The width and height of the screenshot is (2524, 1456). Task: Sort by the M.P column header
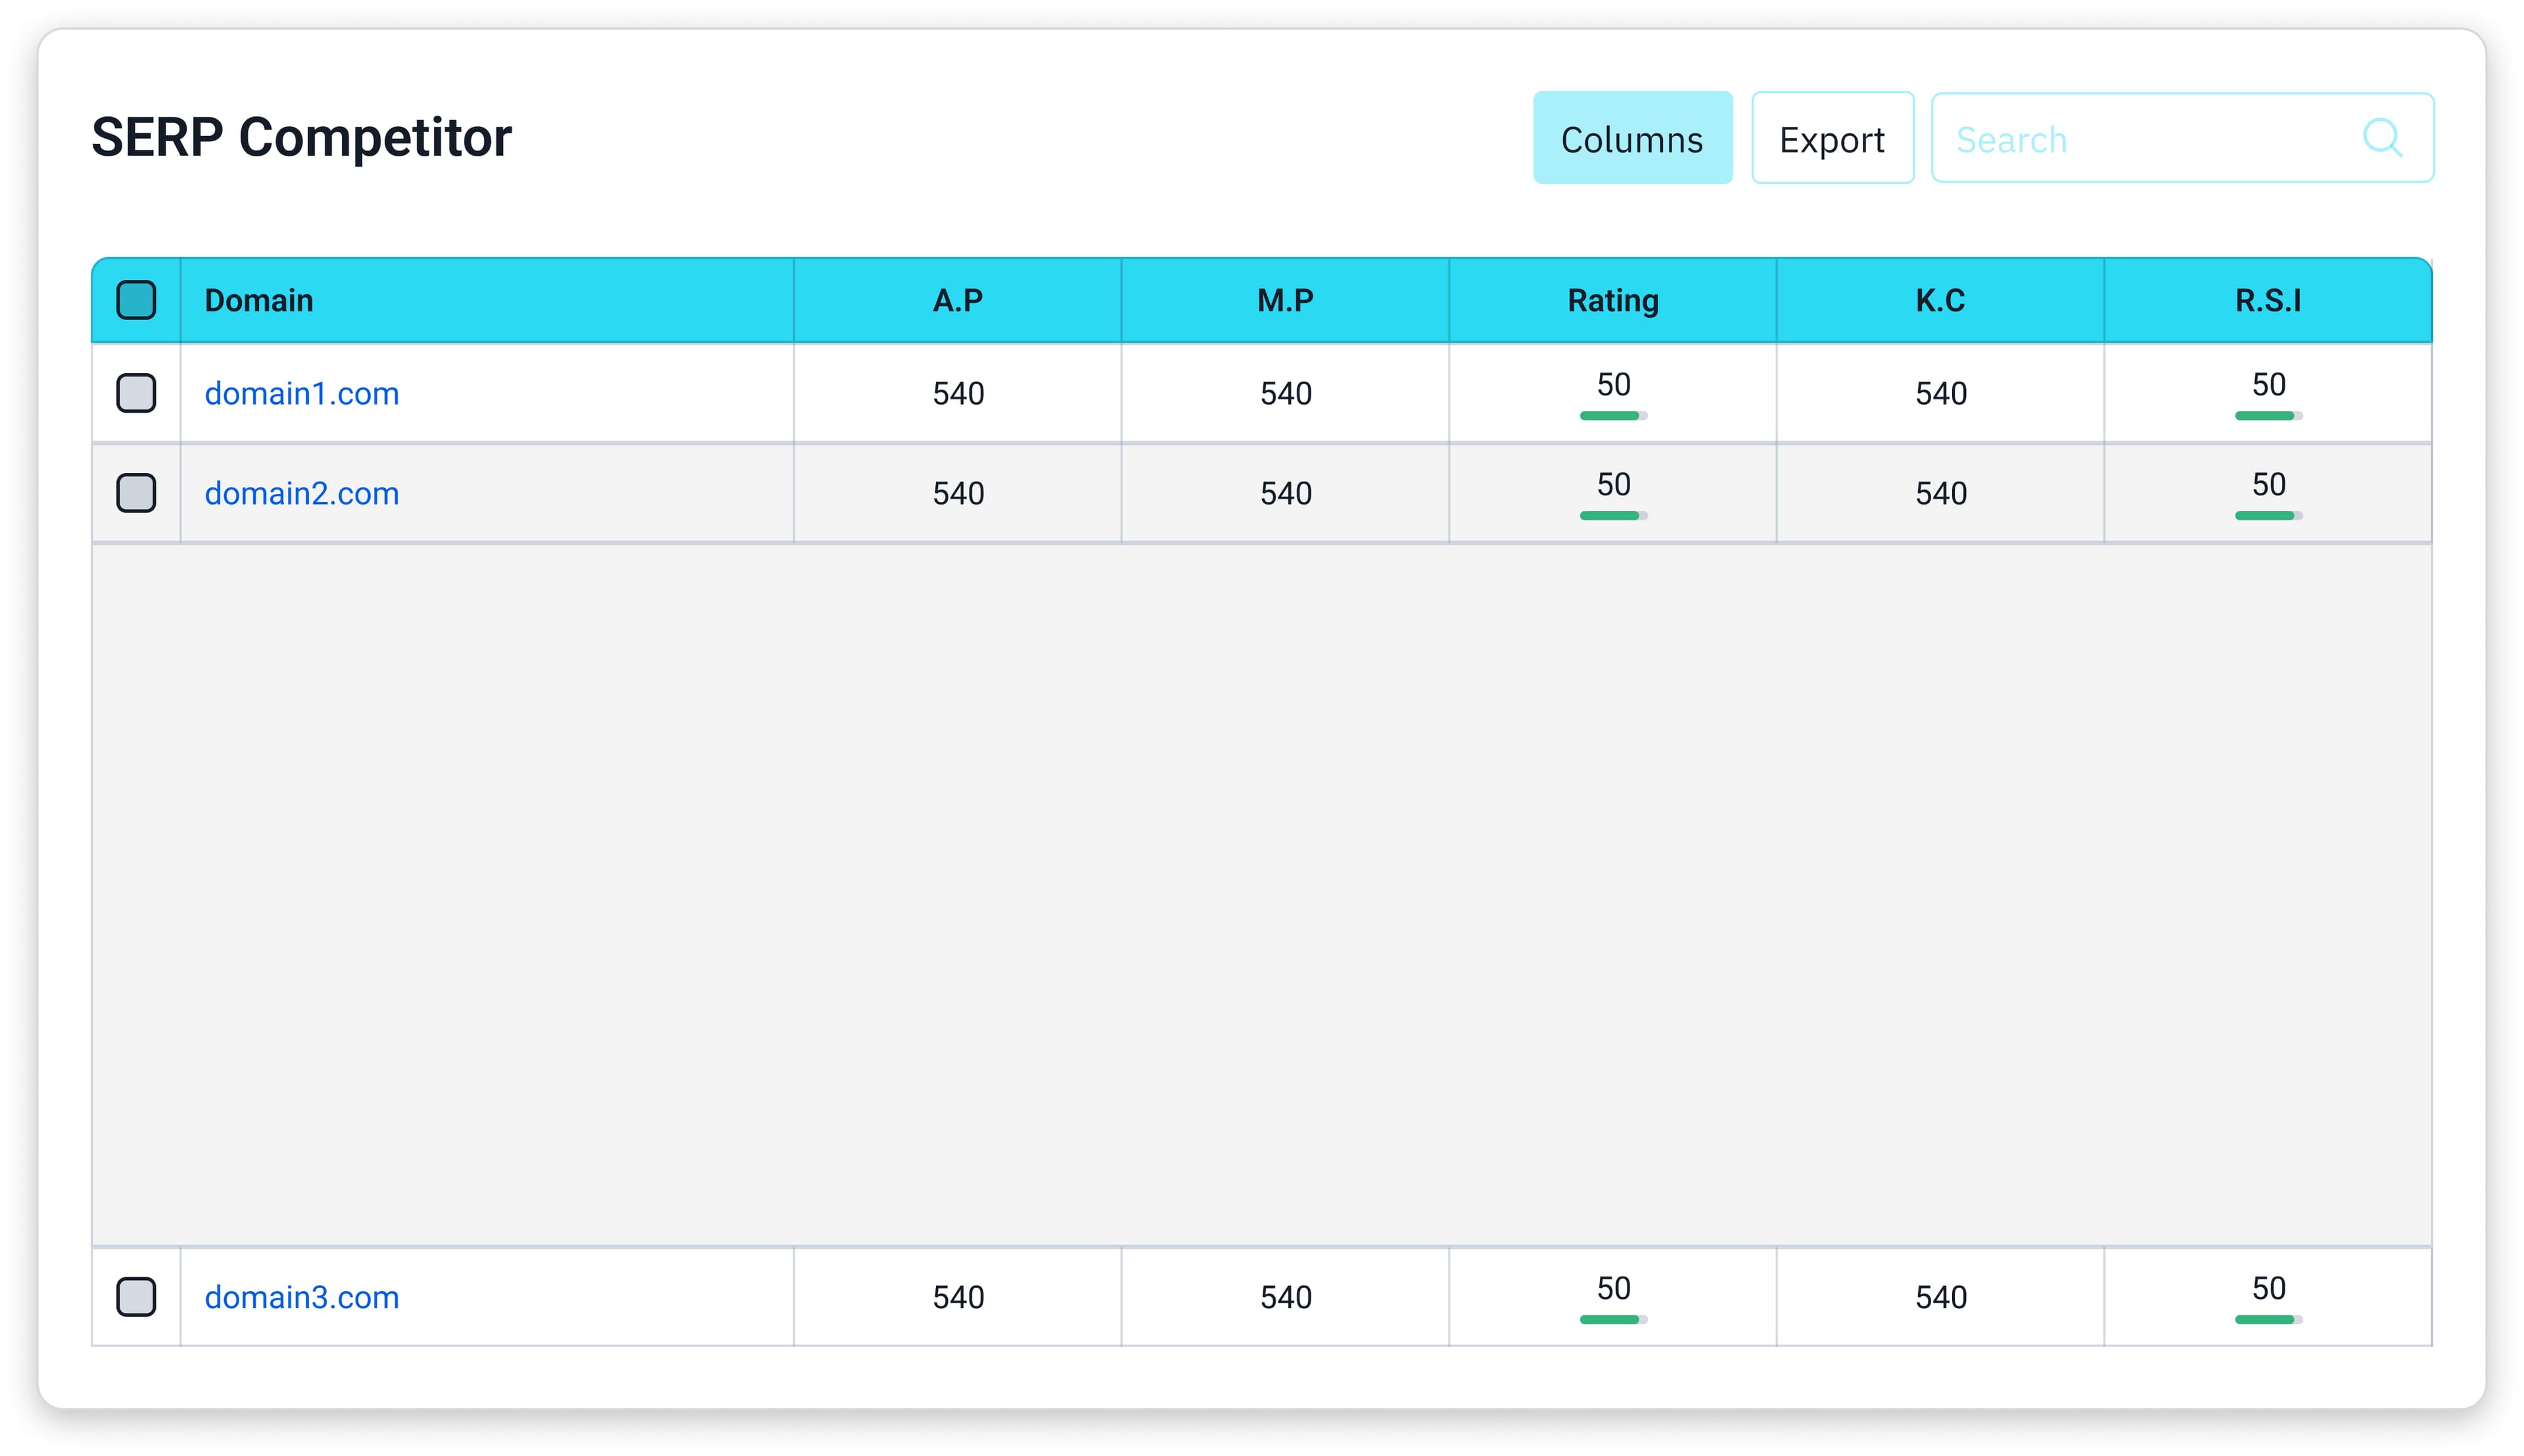pos(1284,300)
